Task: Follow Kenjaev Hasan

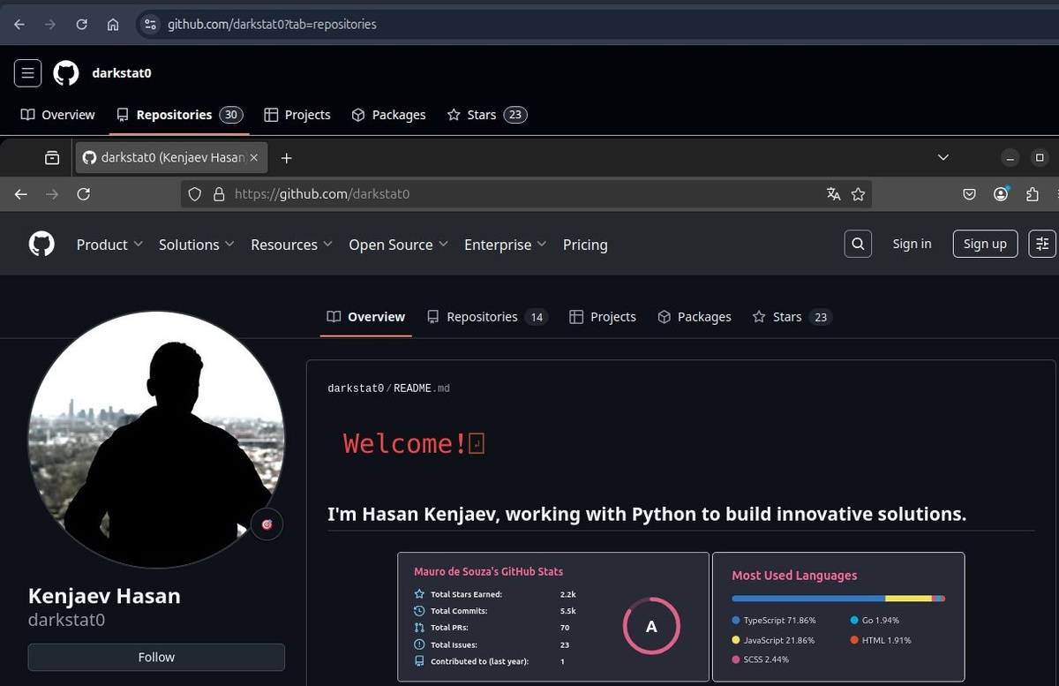Action: [x=156, y=657]
